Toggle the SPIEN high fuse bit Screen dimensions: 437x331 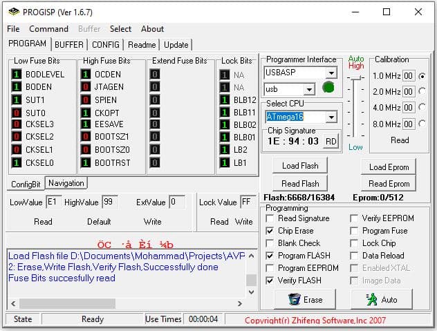[x=86, y=100]
